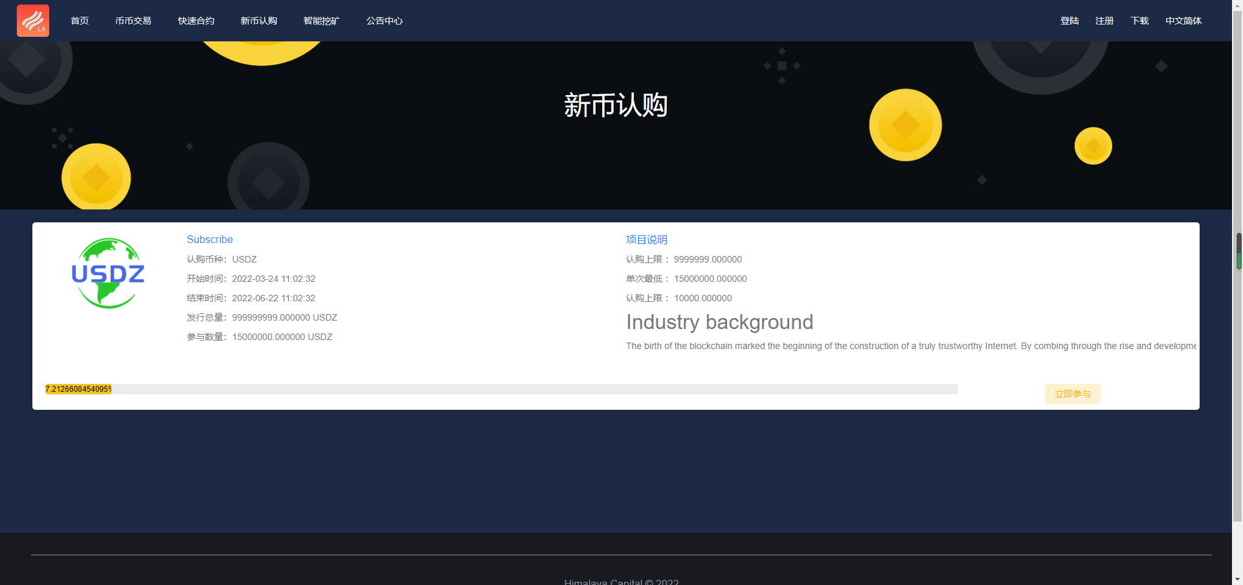Screen dimensions: 1243x585
Task: Click the orange LA logo icon
Action: (33, 21)
